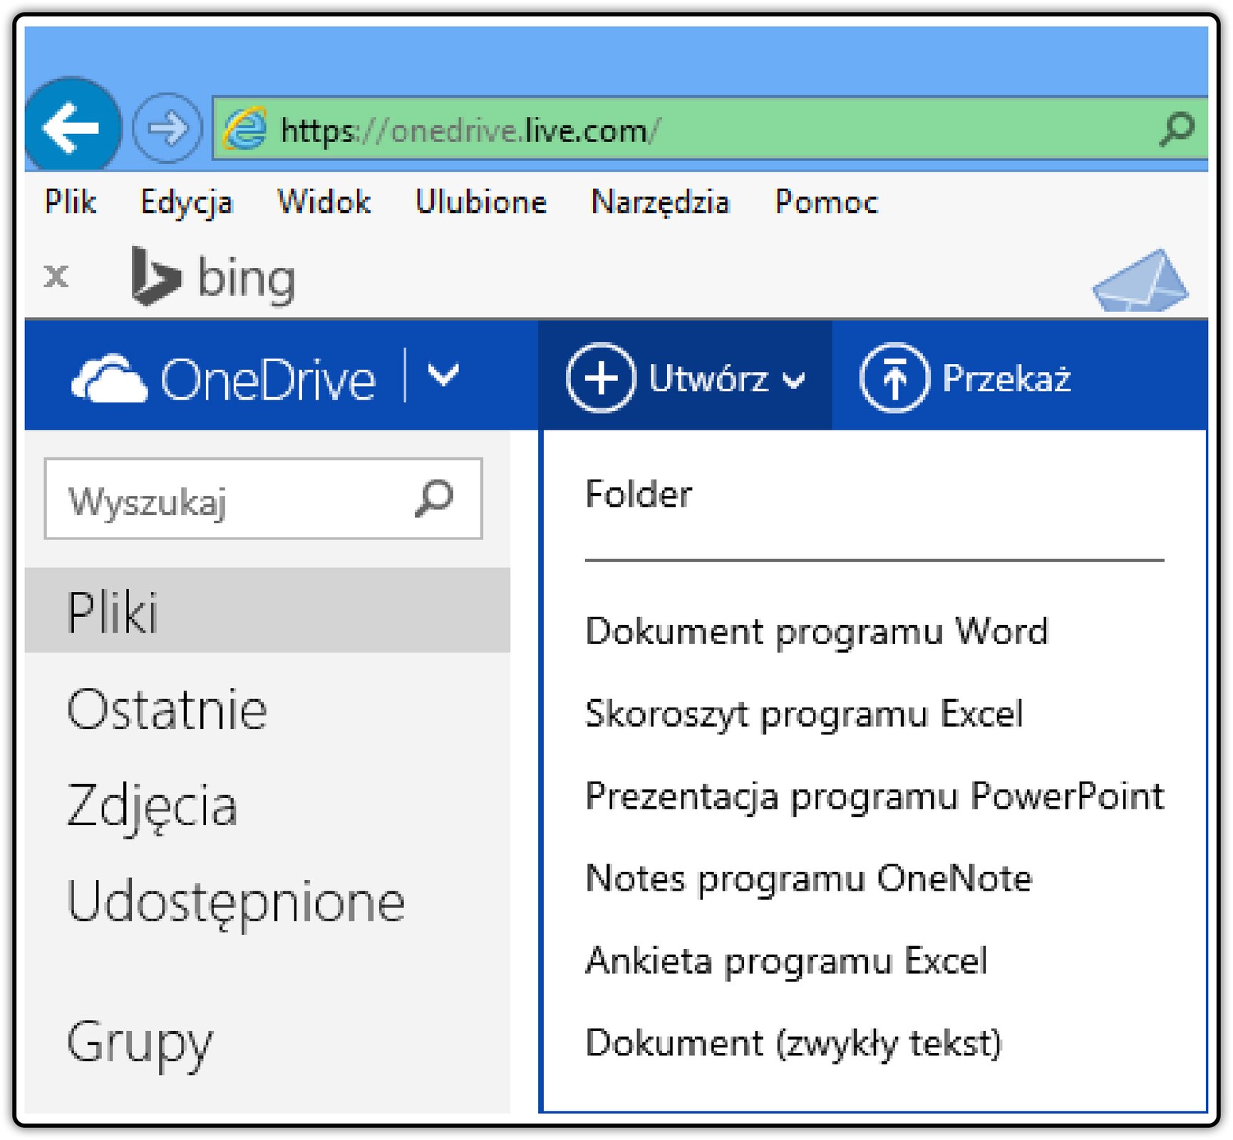This screenshot has height=1140, width=1233.
Task: Click the OneDrive text title
Action: (268, 379)
